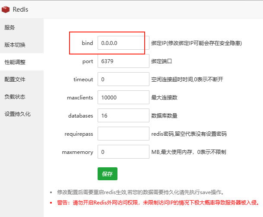The height and width of the screenshot is (217, 263).
Task: Click the databases label
Action: [x=81, y=115]
